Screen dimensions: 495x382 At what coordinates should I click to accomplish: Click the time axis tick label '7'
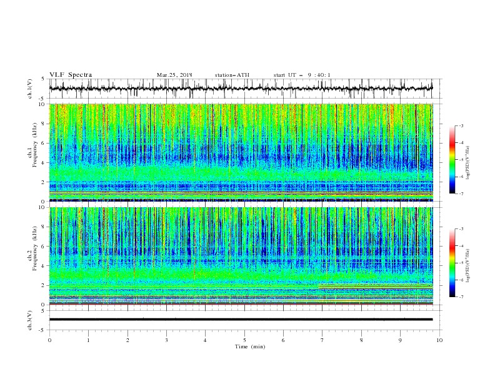point(322,340)
